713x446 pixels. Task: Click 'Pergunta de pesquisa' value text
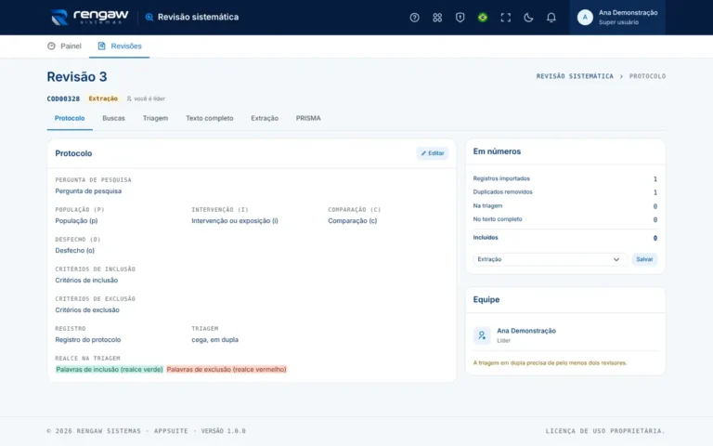tap(88, 191)
